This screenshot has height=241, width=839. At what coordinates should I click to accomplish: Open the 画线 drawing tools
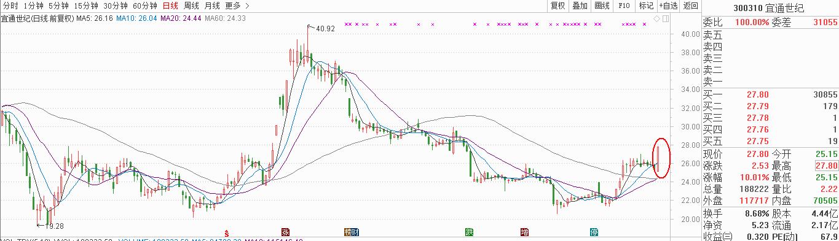pos(602,6)
